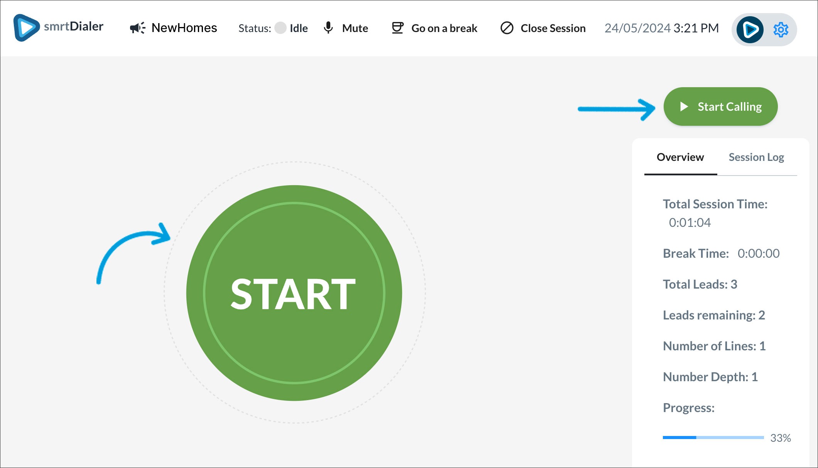Viewport: 818px width, 468px height.
Task: Click the NewHomes campaign name
Action: coord(184,28)
